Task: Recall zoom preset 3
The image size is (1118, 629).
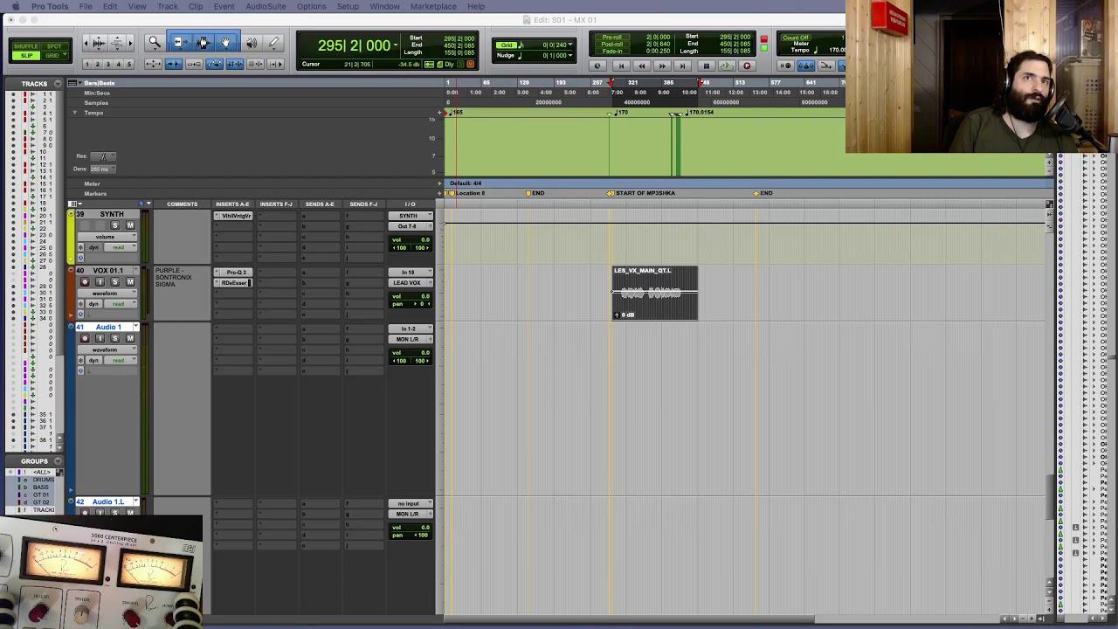Action: [x=108, y=65]
